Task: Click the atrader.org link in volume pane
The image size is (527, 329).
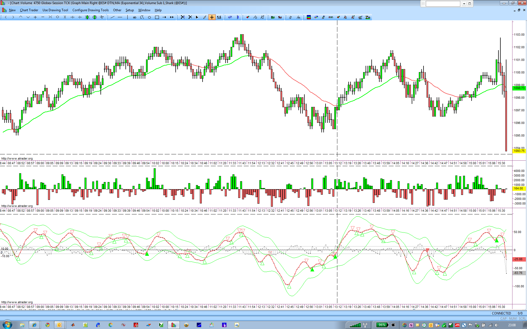Action: pyautogui.click(x=17, y=206)
